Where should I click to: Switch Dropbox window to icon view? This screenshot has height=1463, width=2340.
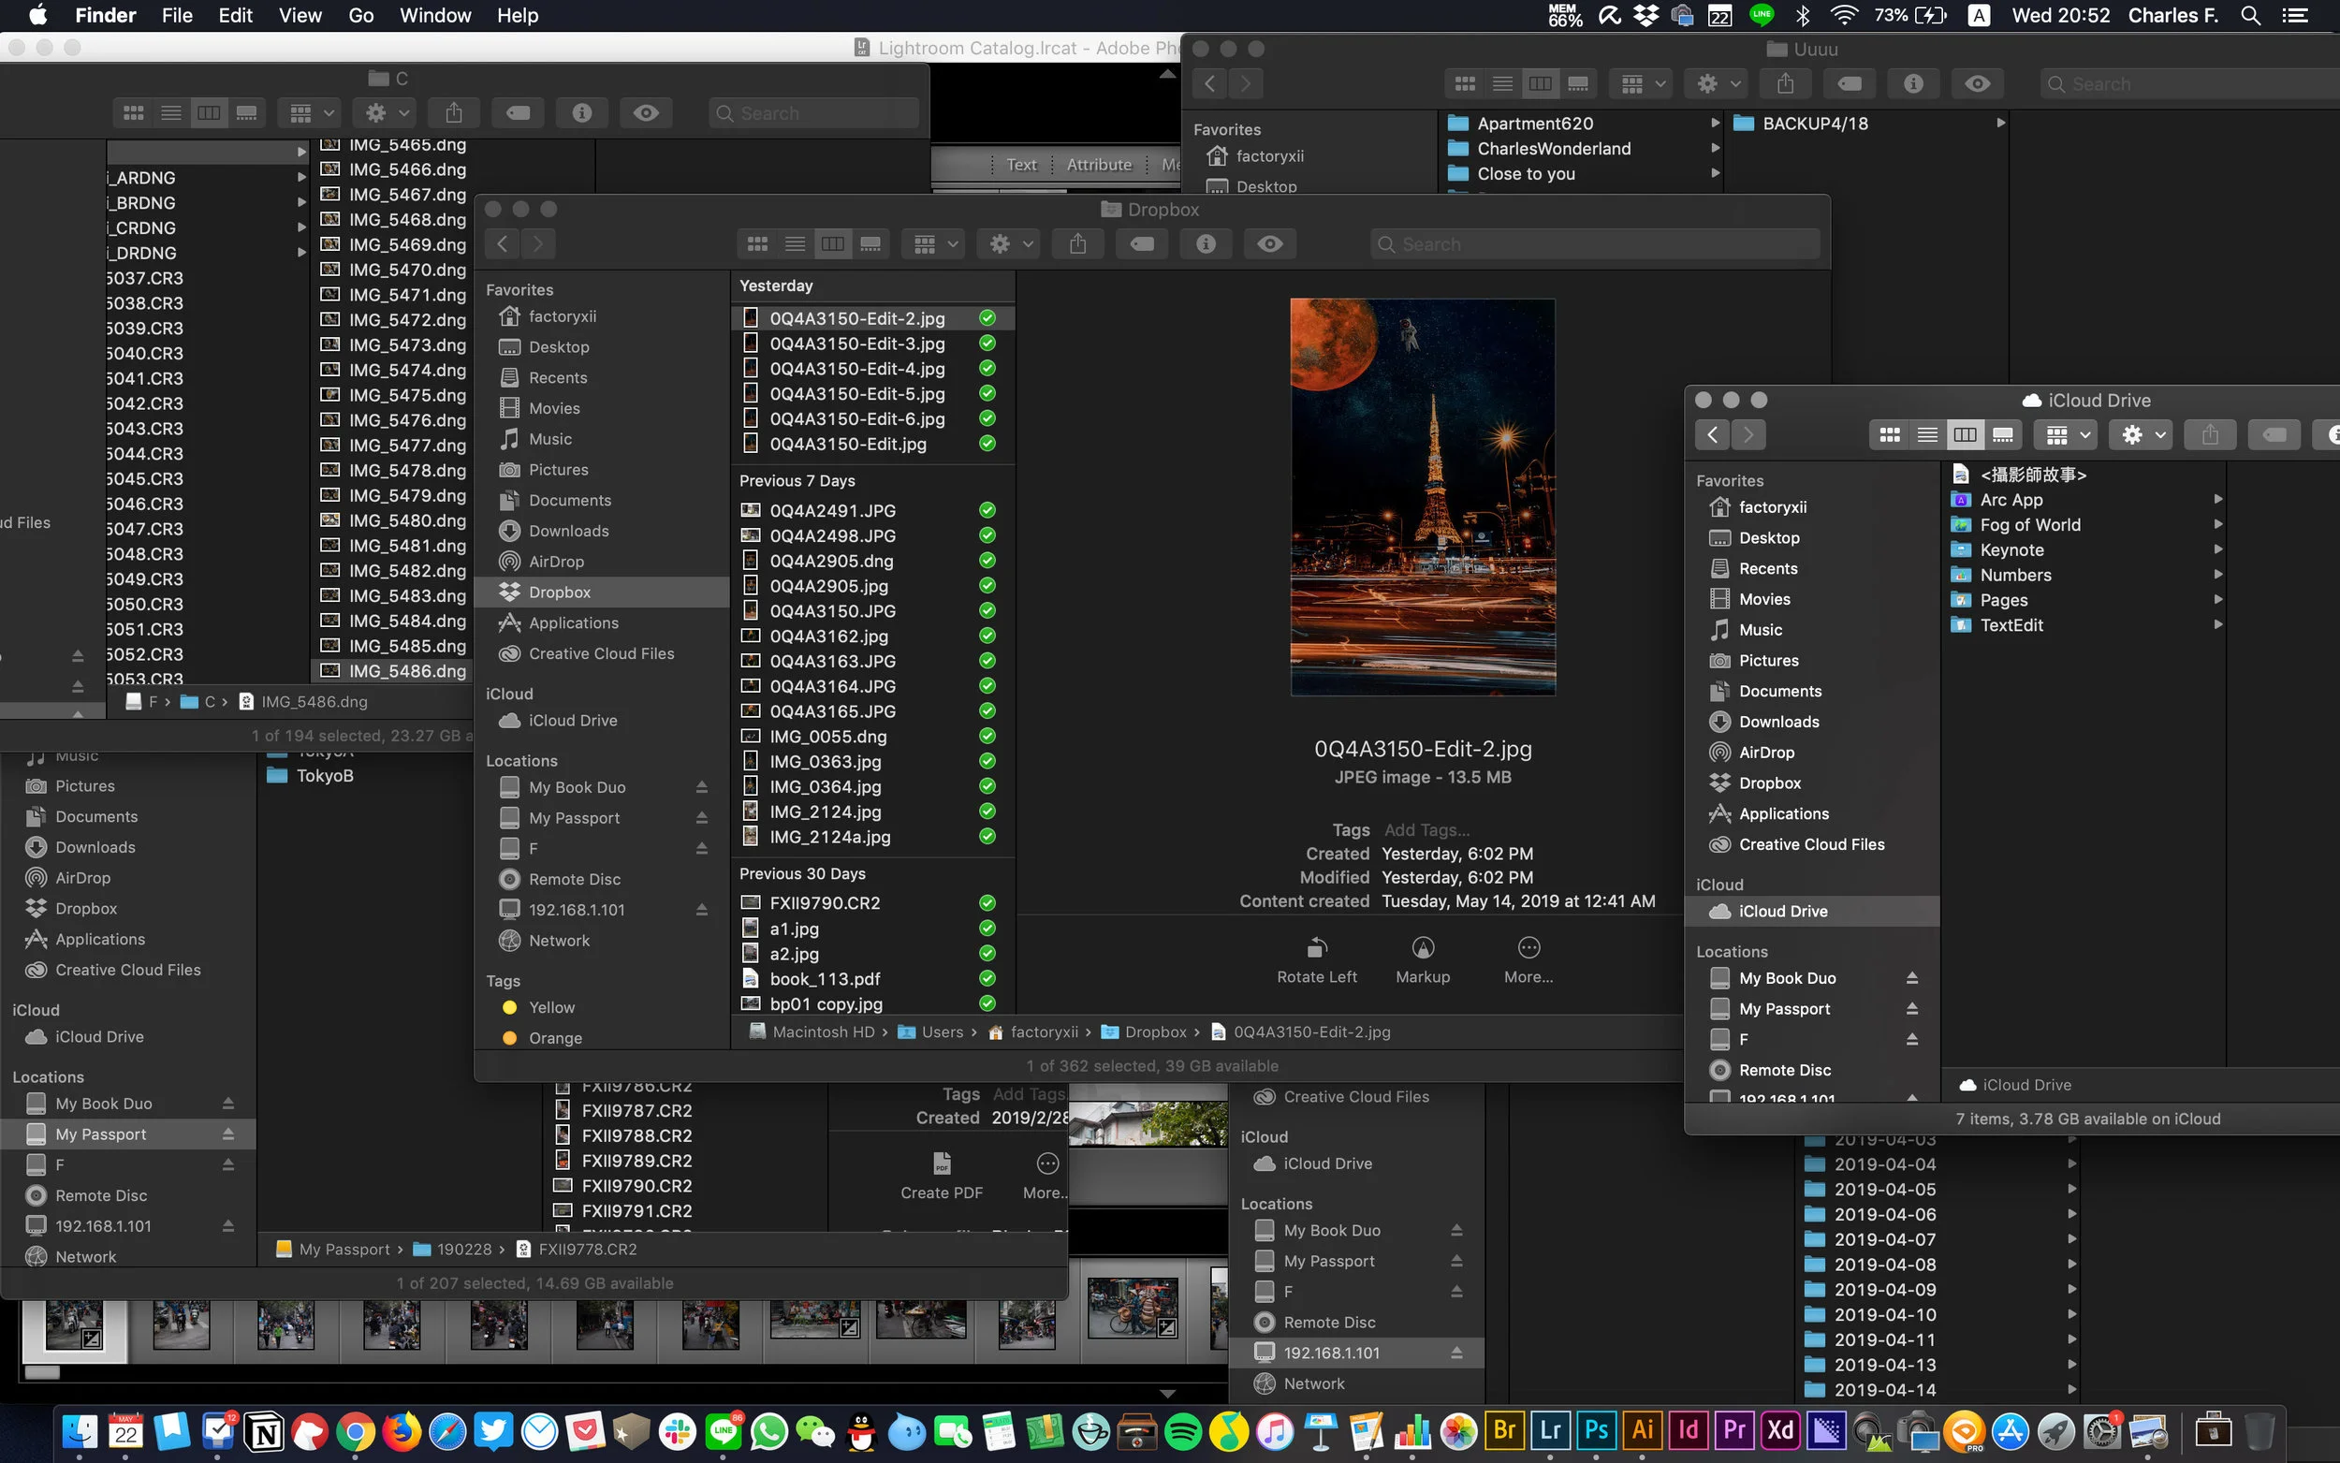[x=757, y=243]
